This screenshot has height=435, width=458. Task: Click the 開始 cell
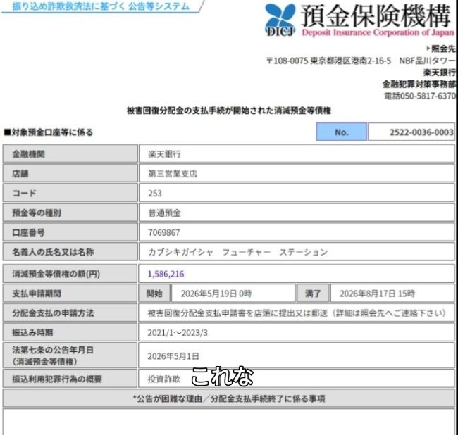[x=154, y=294]
